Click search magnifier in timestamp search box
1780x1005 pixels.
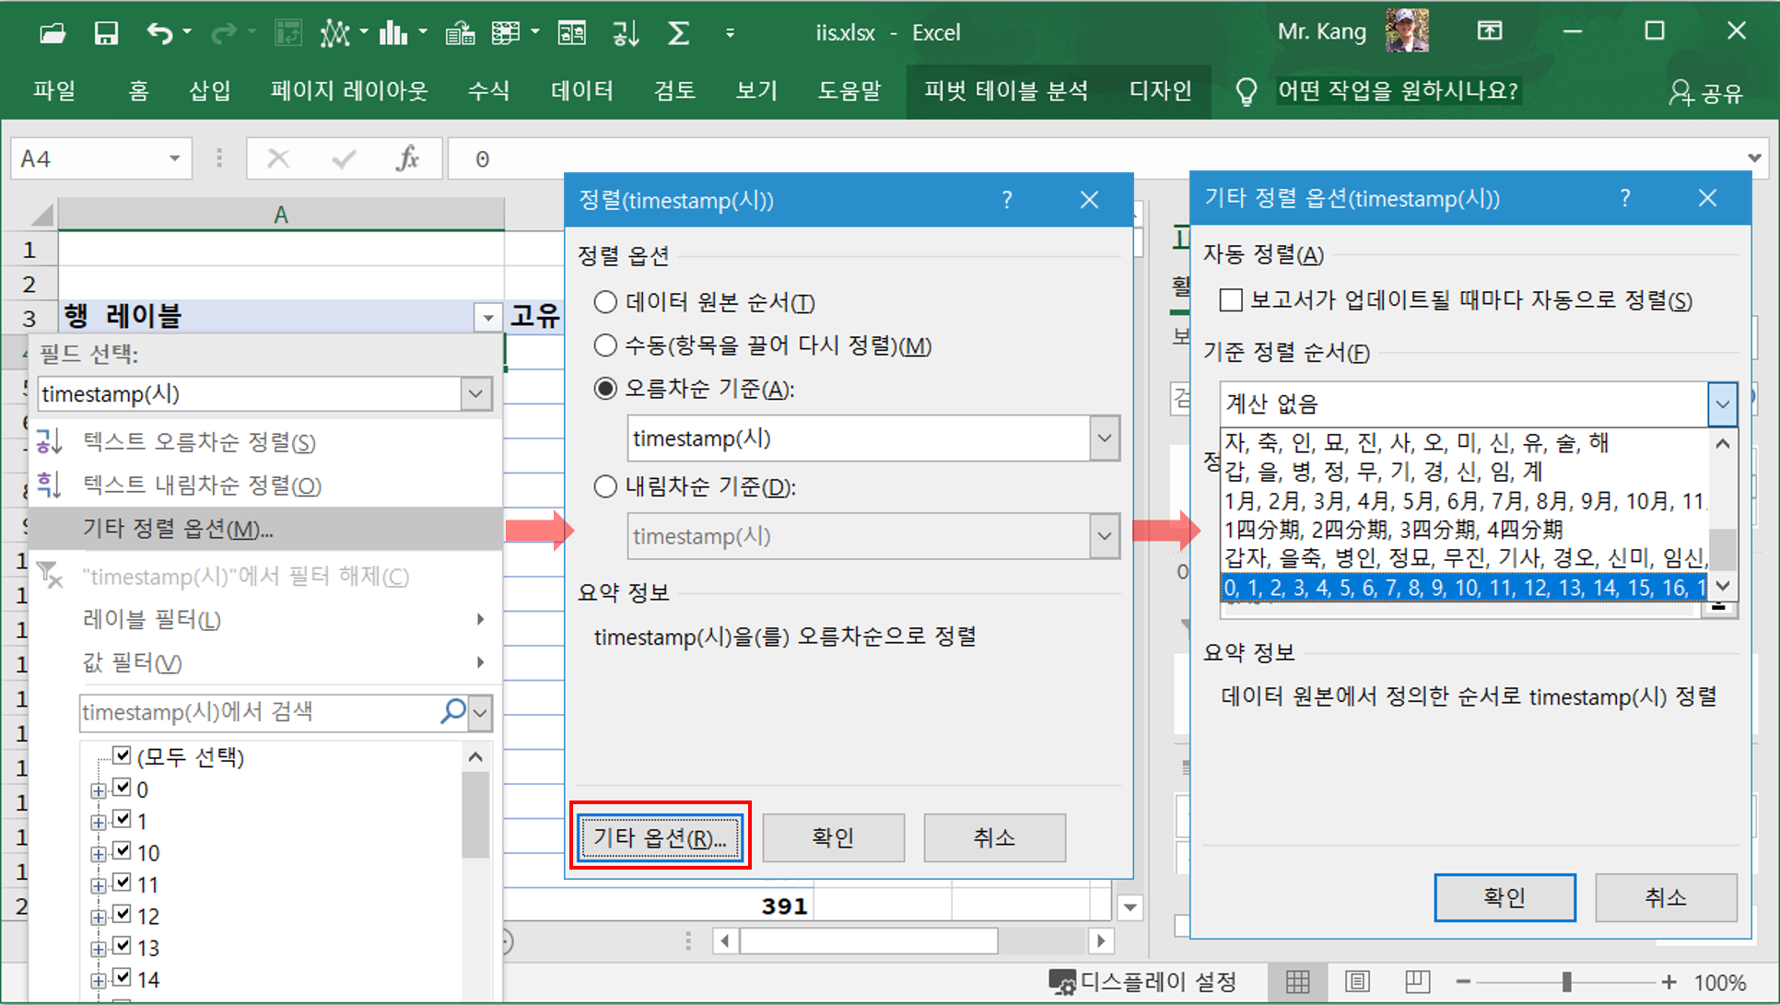(453, 711)
